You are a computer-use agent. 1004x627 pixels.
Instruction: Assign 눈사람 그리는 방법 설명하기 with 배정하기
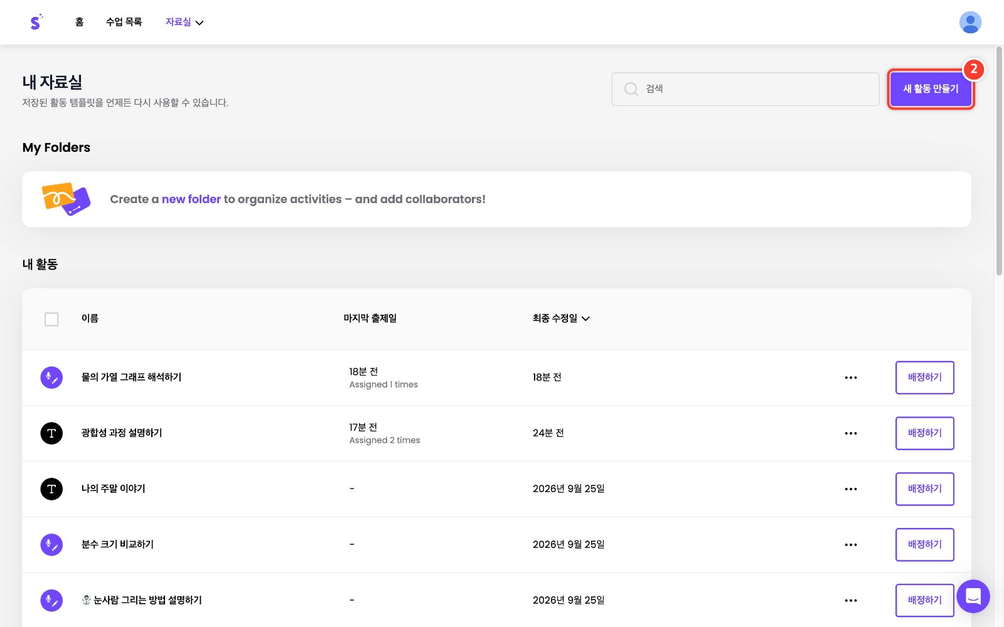924,601
